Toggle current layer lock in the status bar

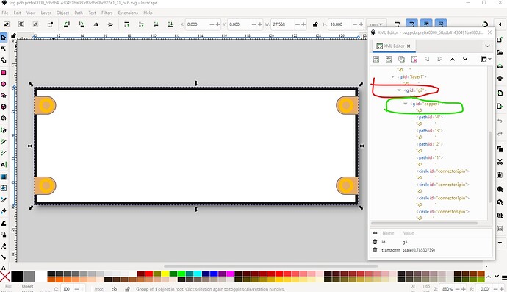click(127, 289)
